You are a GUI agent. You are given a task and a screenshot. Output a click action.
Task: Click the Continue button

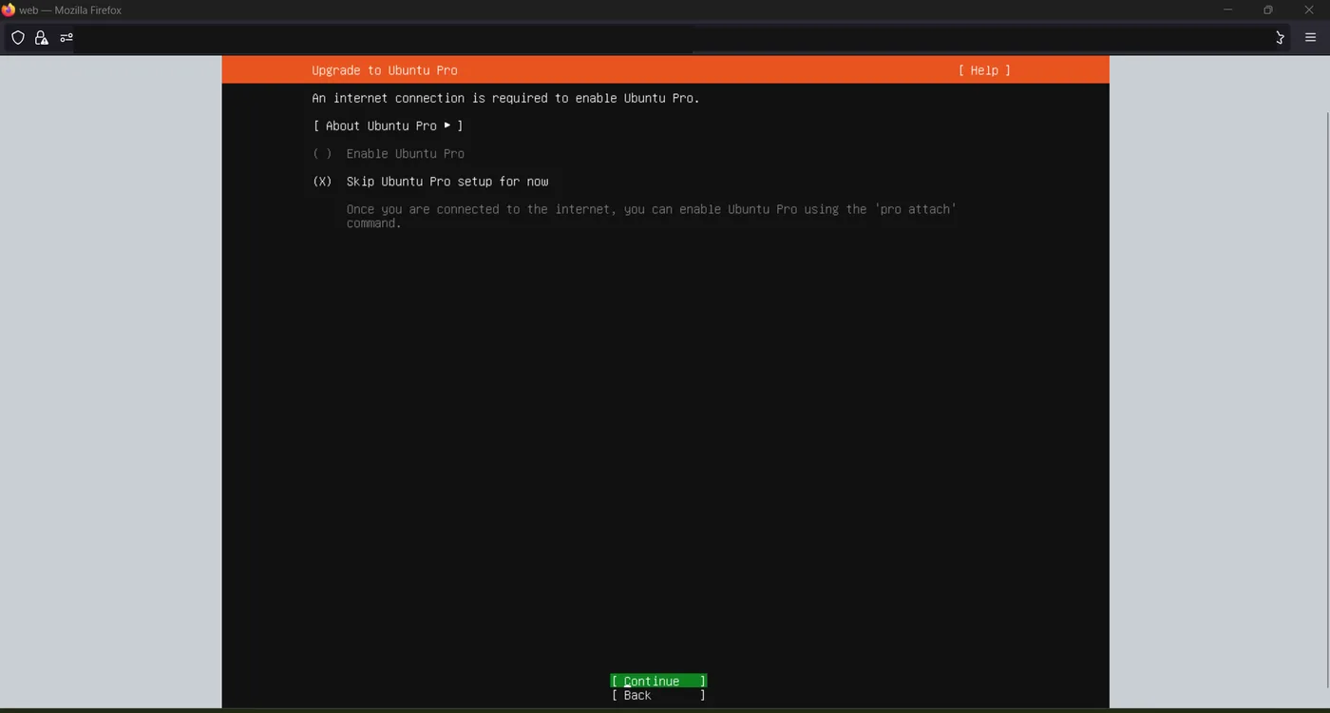pos(658,681)
